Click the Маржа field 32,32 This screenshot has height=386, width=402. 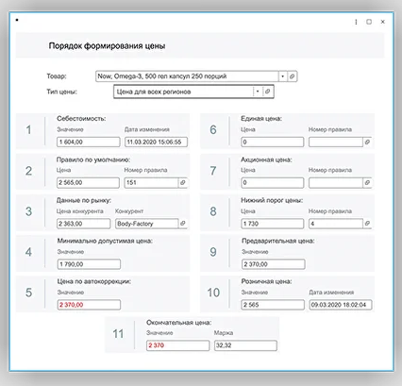[x=245, y=345]
